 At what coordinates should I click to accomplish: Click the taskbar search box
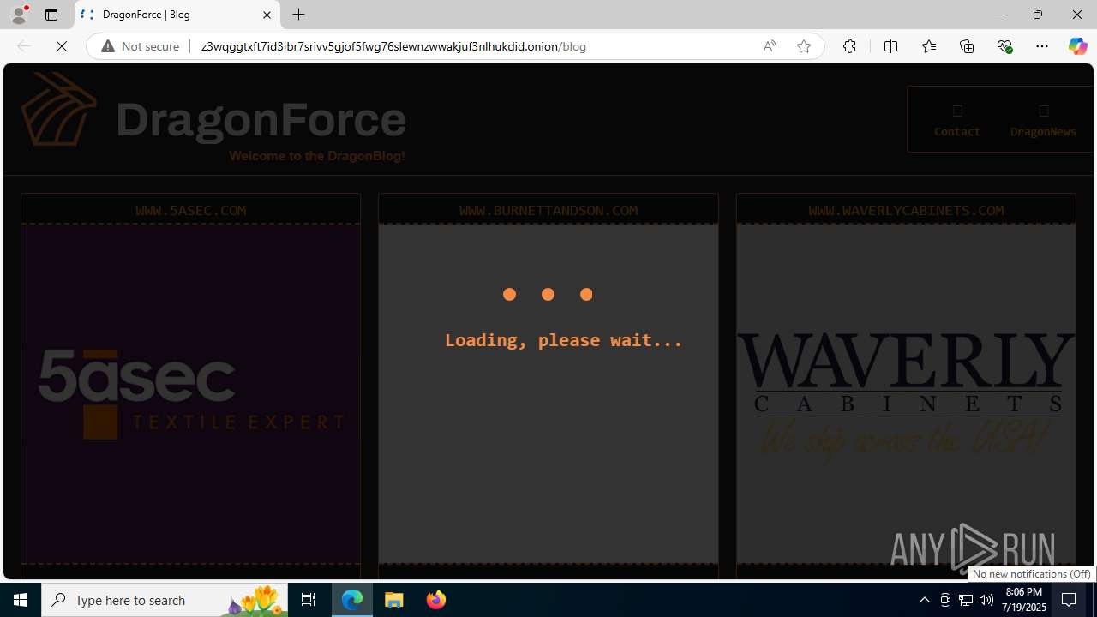[x=165, y=600]
